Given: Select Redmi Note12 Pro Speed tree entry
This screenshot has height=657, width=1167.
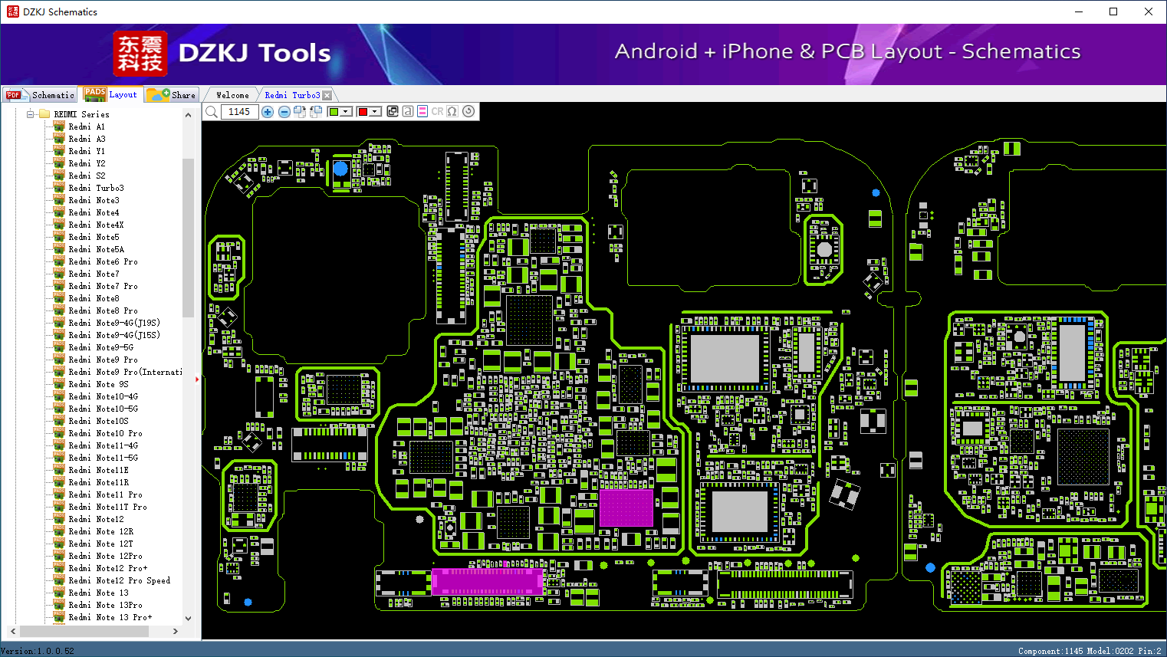Looking at the screenshot, I should (x=119, y=580).
